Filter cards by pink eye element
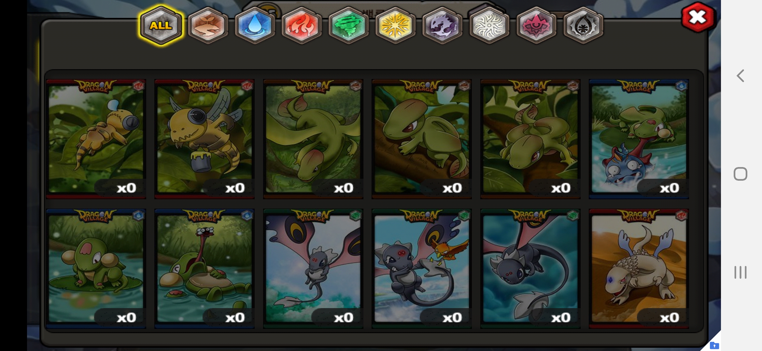The image size is (762, 351). 536,25
